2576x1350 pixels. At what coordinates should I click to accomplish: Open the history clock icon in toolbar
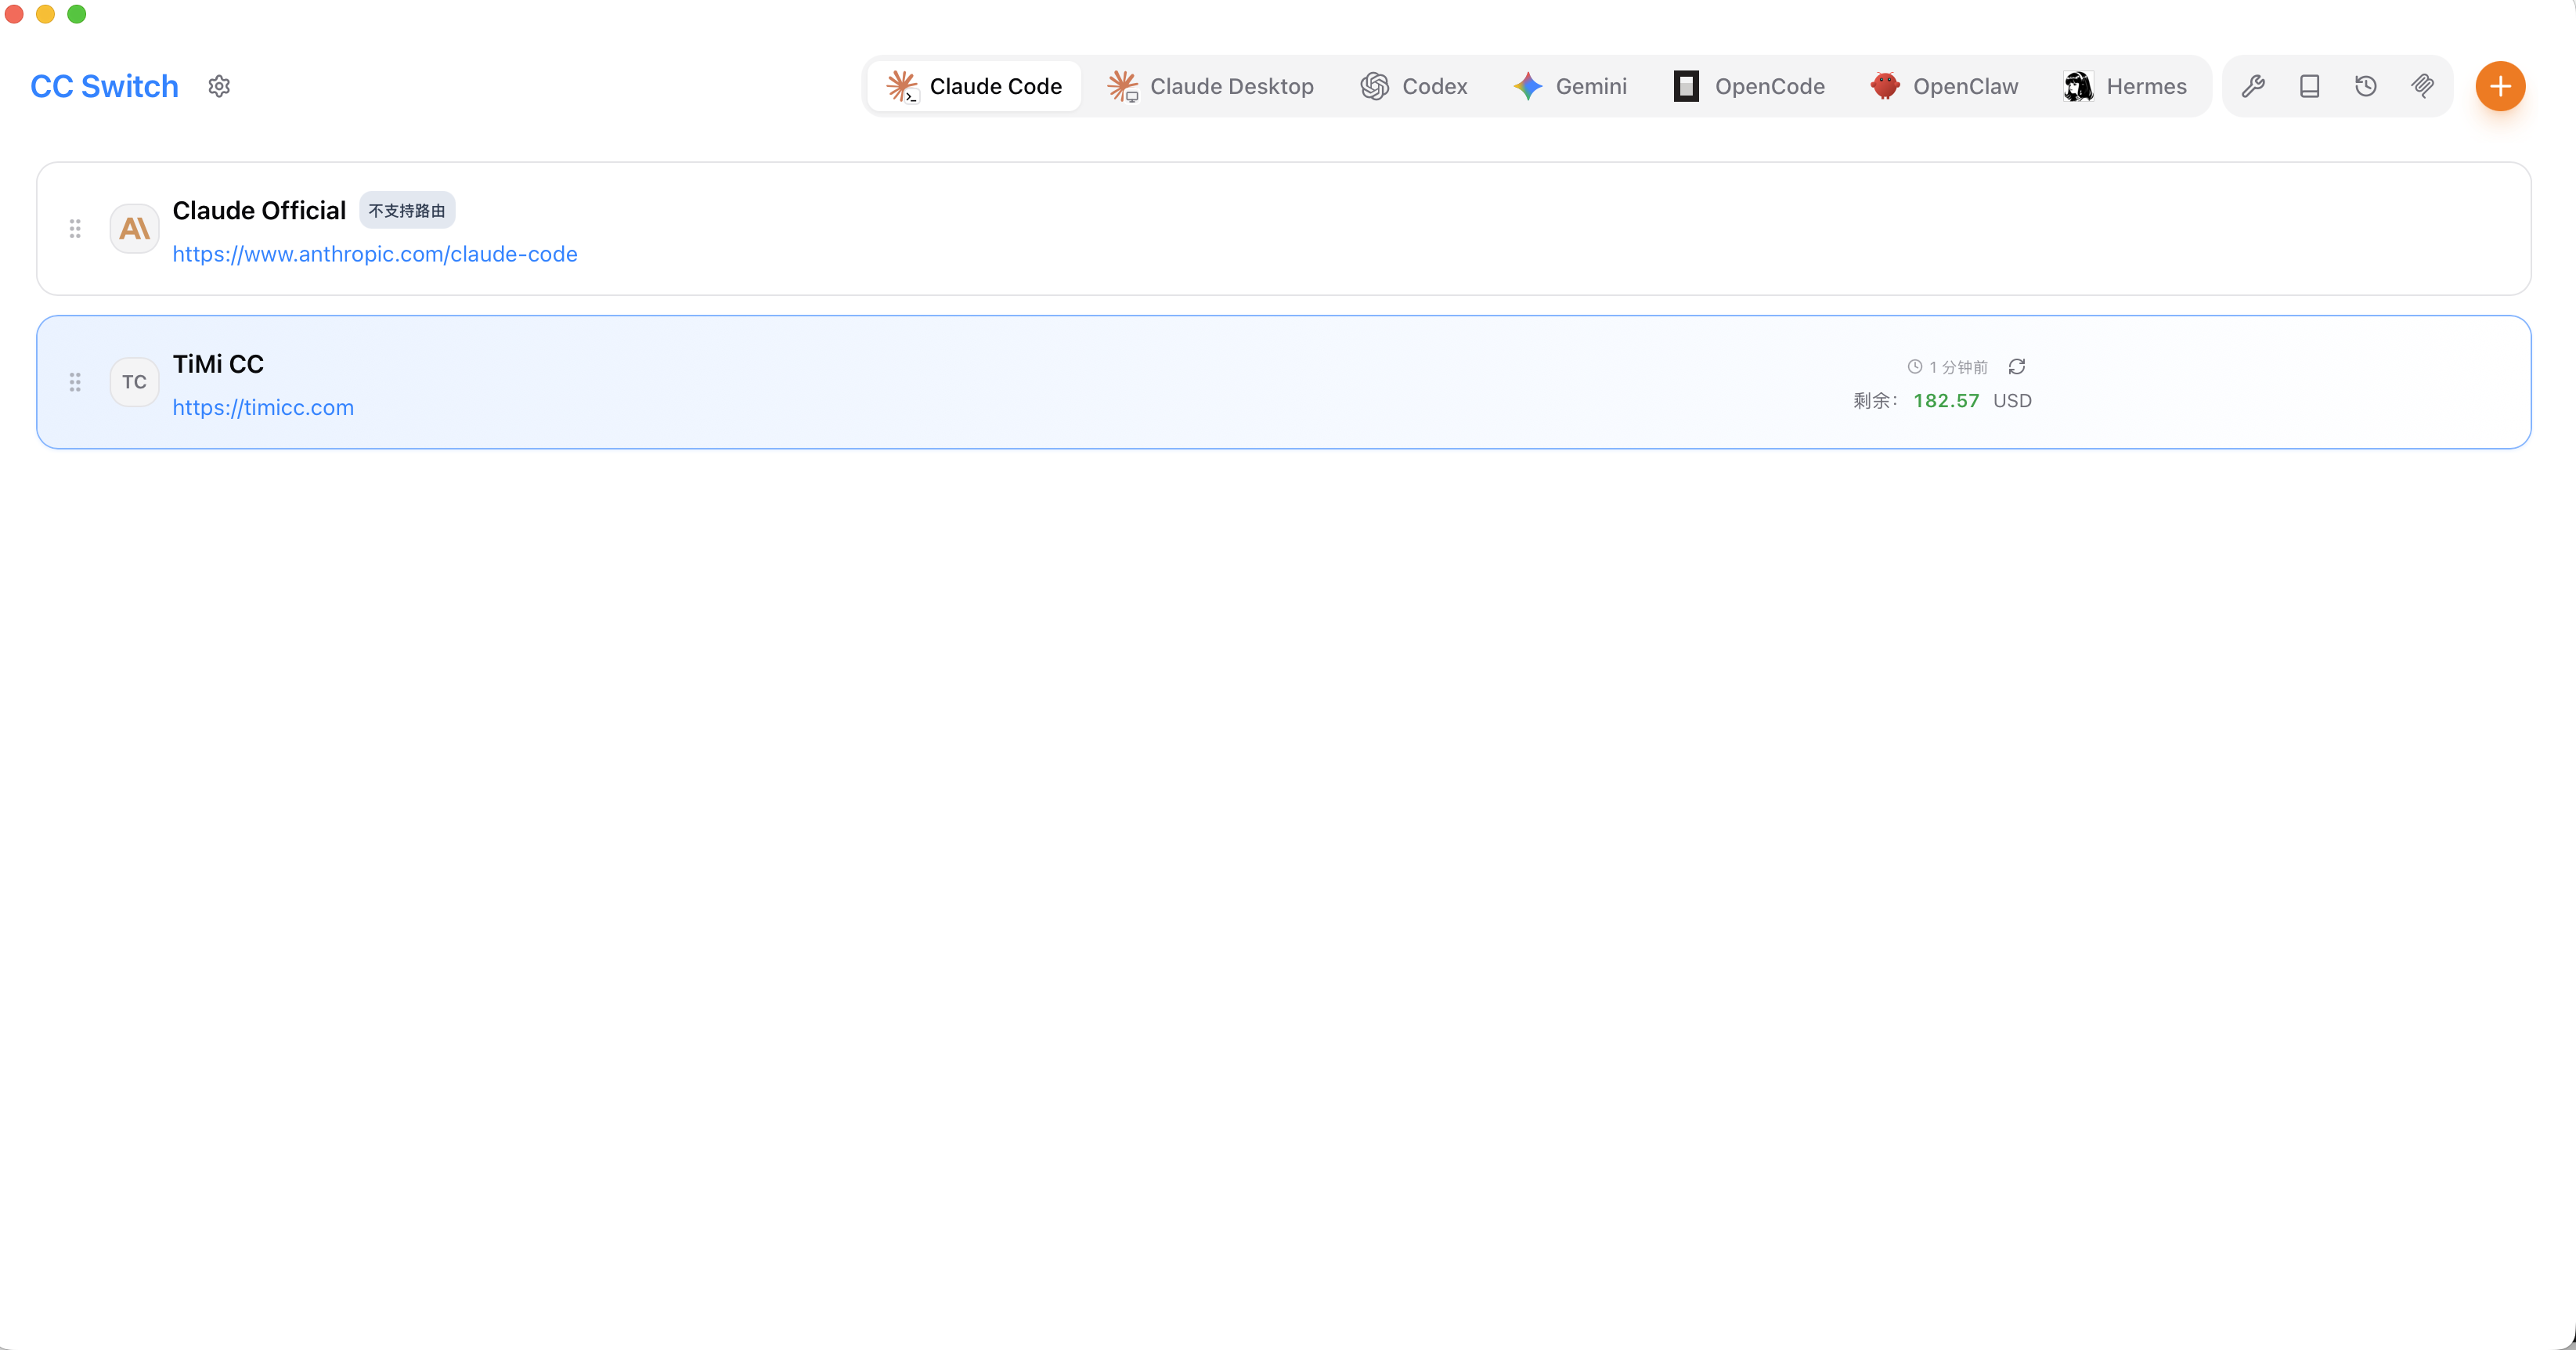(x=2366, y=86)
